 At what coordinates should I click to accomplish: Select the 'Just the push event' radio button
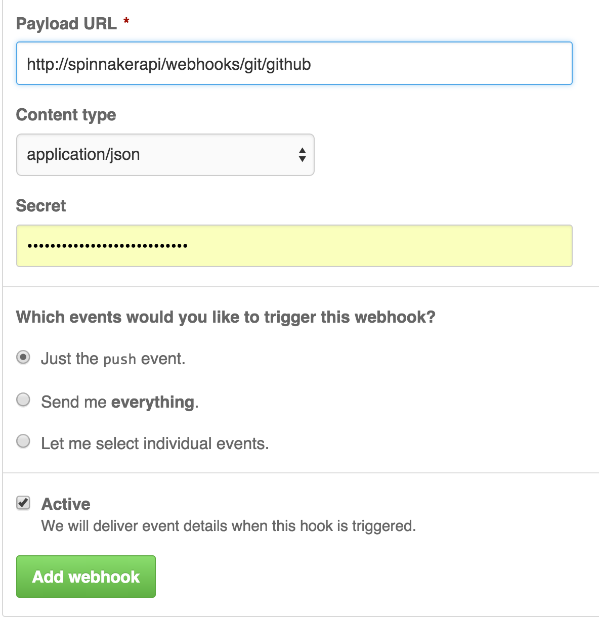click(x=23, y=358)
